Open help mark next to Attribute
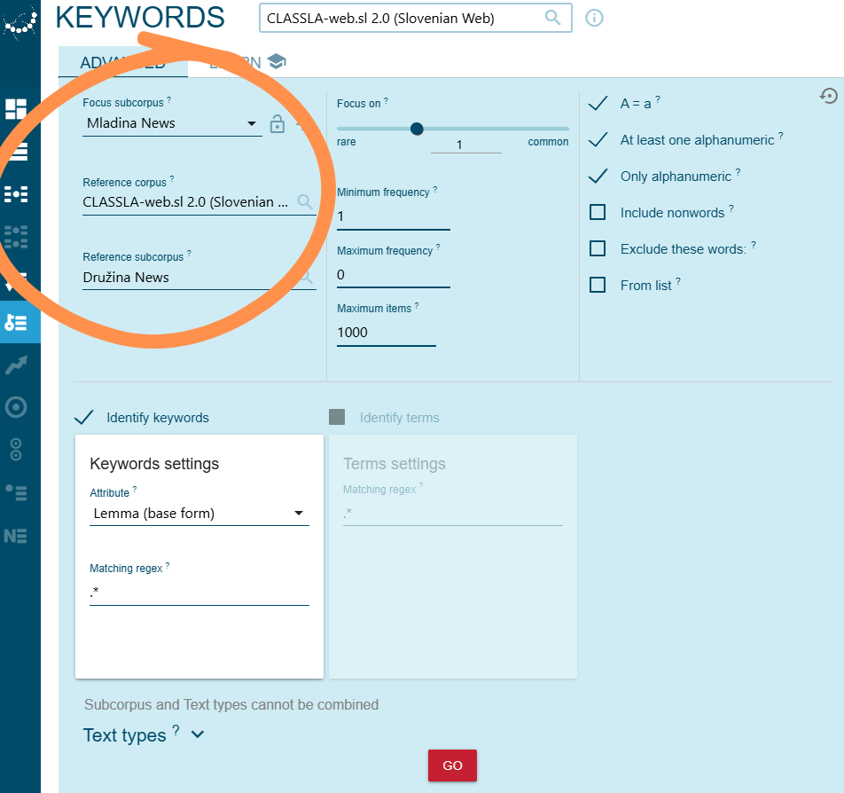Image resolution: width=844 pixels, height=793 pixels. [135, 490]
